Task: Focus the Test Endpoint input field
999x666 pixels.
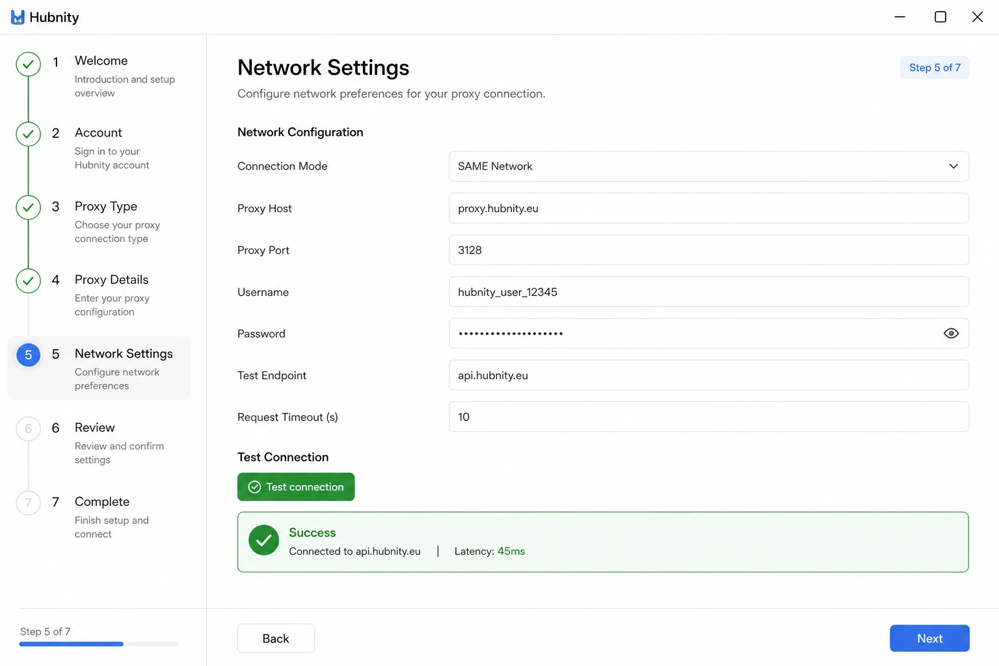Action: [709, 375]
